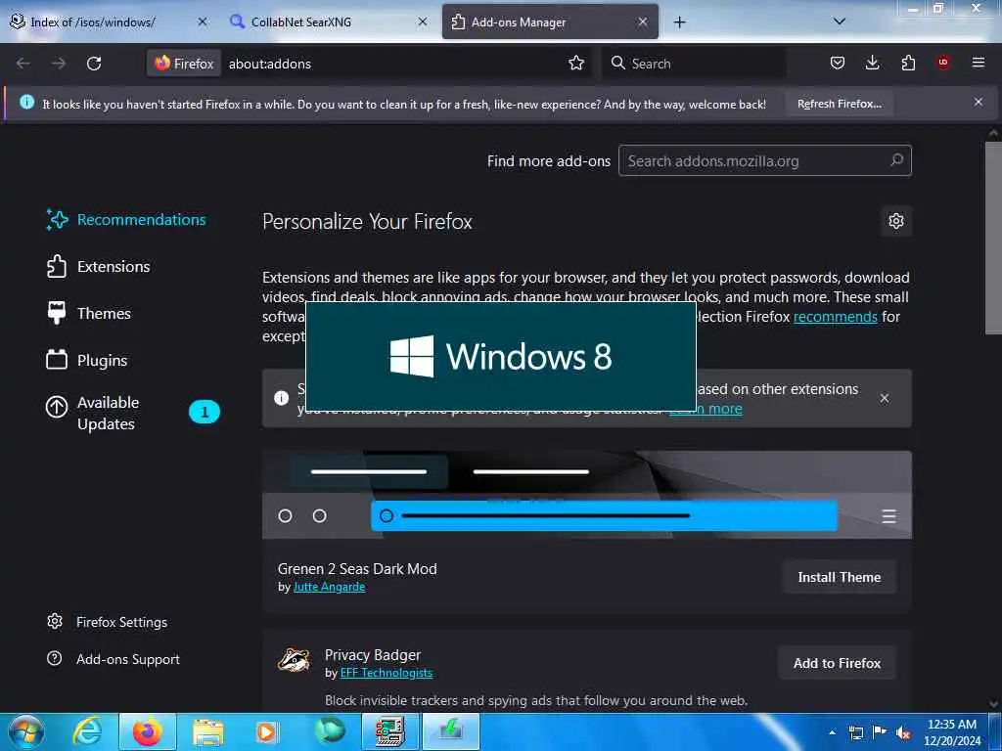Click the Firefox identity icon in address bar
The height and width of the screenshot is (751, 1002).
(x=184, y=64)
